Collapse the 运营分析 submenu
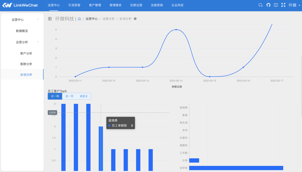The width and height of the screenshot is (302, 172). (x=22, y=42)
